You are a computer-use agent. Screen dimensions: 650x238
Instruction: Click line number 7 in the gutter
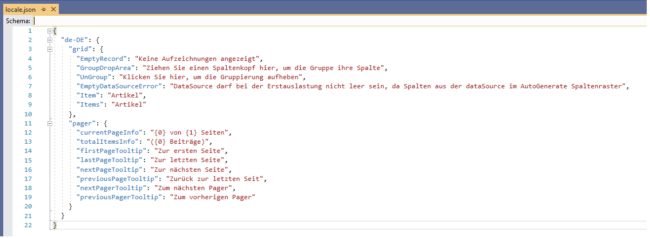pyautogui.click(x=30, y=86)
